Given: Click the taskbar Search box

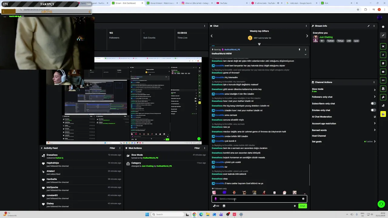Looking at the screenshot, I should click(x=168, y=214).
